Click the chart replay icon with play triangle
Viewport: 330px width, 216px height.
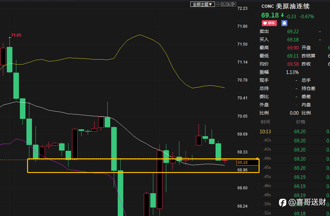point(229,4)
